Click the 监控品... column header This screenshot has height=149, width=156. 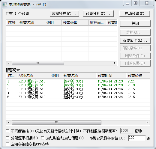(97, 23)
